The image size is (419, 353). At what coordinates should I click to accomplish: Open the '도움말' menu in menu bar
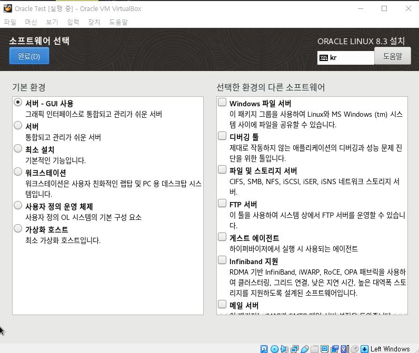[118, 22]
